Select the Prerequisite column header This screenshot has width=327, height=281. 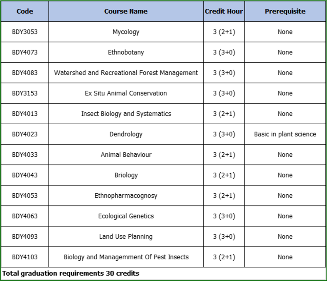click(x=285, y=11)
